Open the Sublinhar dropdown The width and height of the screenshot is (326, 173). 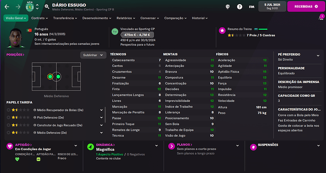click(93, 55)
